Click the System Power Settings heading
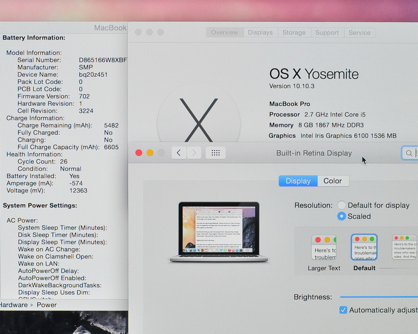The image size is (418, 334). click(40, 205)
